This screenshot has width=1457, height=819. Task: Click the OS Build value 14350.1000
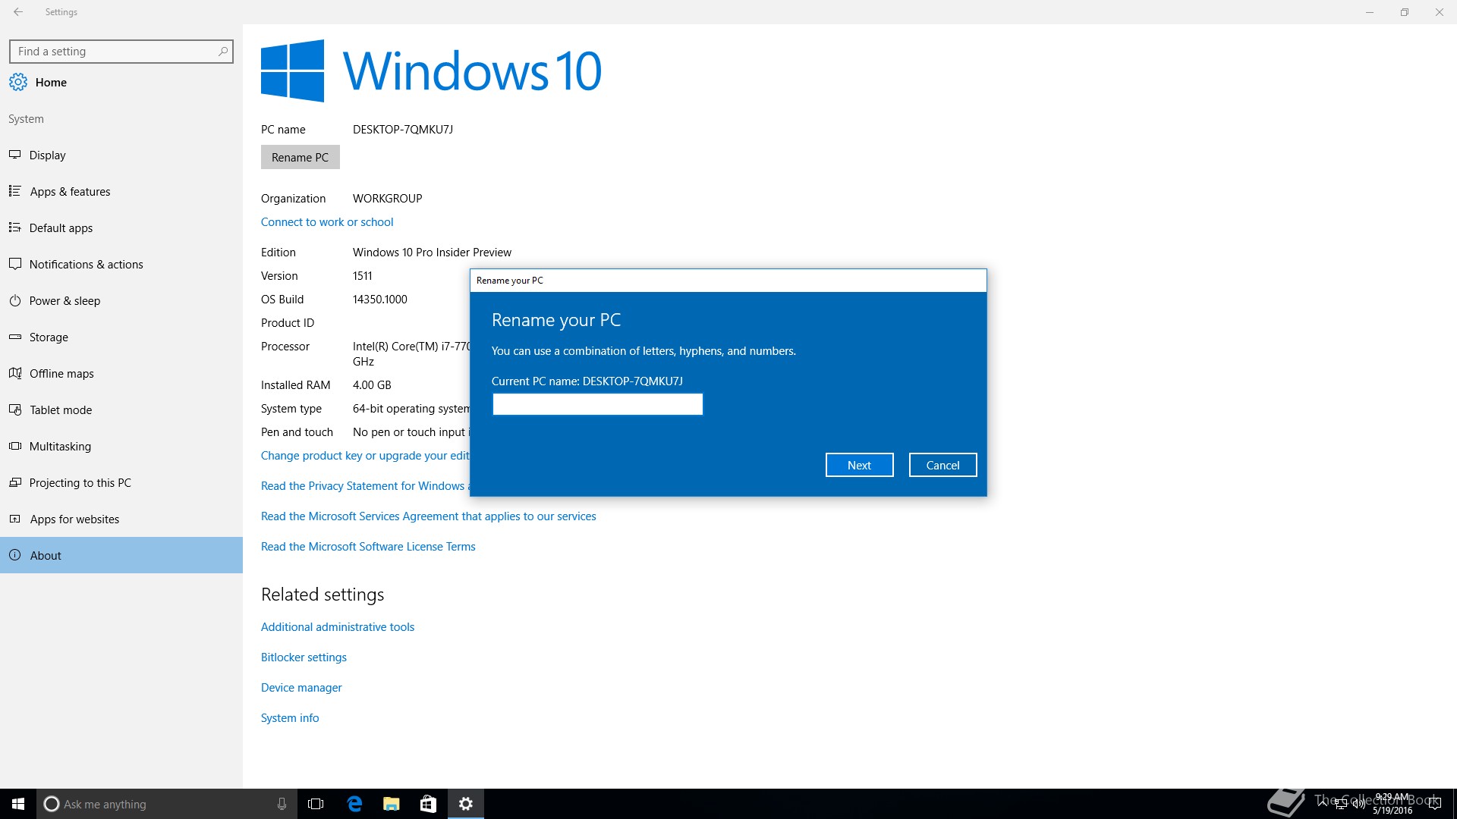(x=380, y=300)
